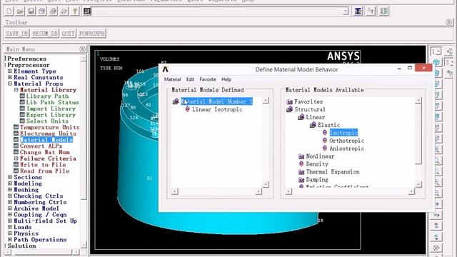Click the Models Available scroll down arrow
Image resolution: width=457 pixels, height=257 pixels.
point(418,184)
